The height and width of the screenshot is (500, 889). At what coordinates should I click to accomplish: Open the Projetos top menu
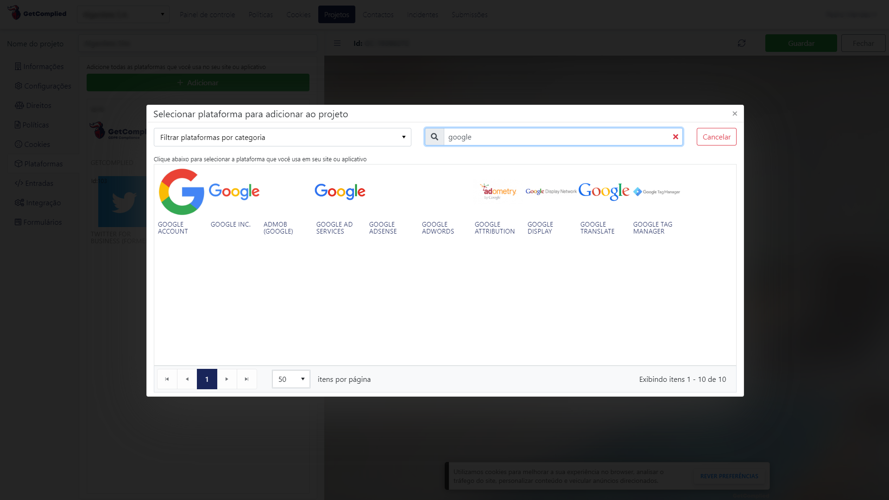(337, 14)
